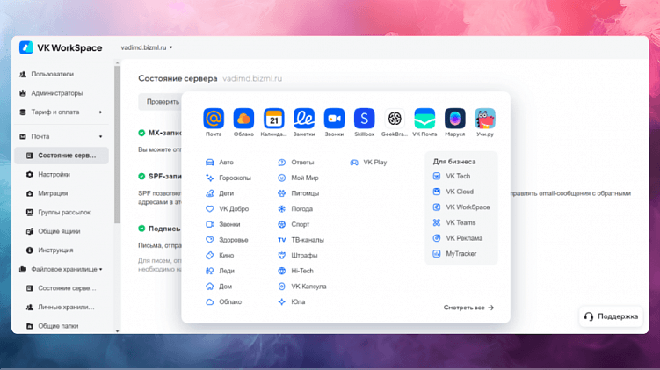Open the Облако app icon in top row

point(243,119)
